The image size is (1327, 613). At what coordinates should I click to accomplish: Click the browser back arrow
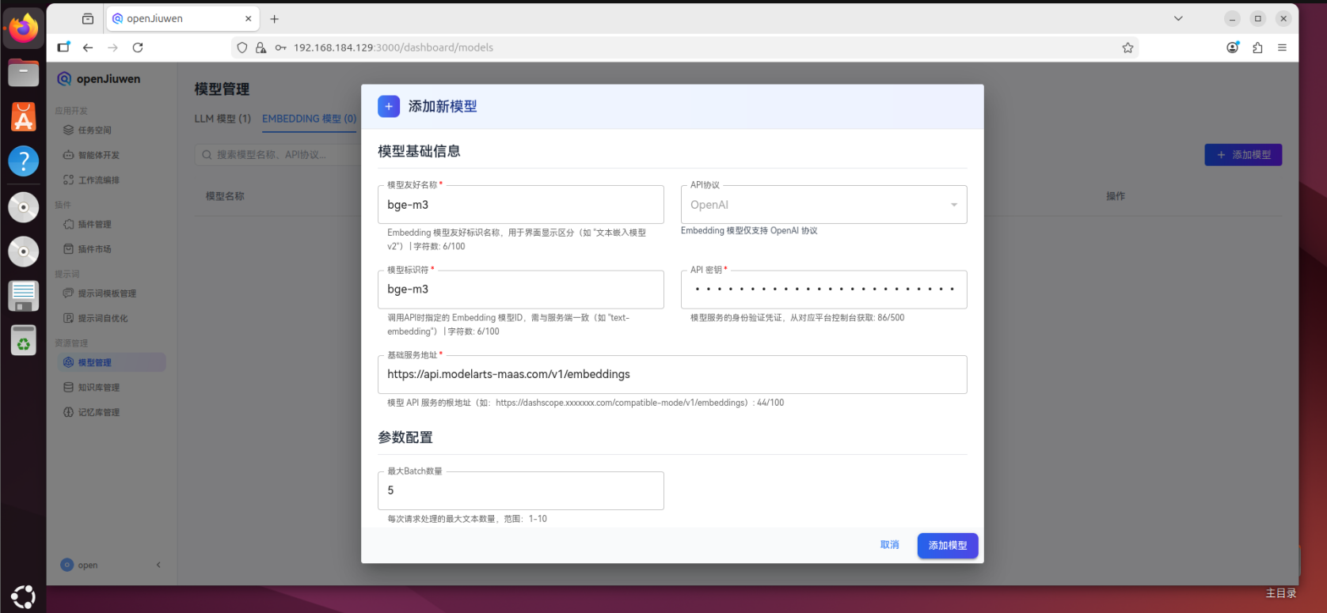[88, 47]
